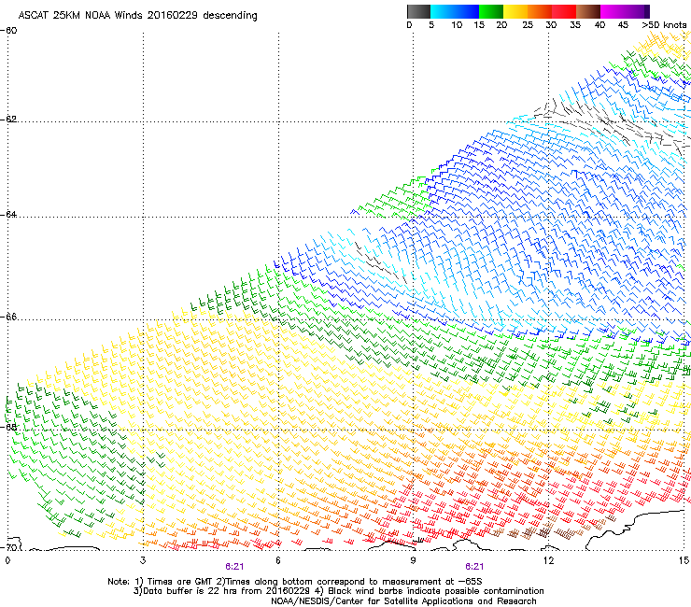Click the "Data buffer is 22 hrs" note line
Screen dimensions: 691x607
338,591
